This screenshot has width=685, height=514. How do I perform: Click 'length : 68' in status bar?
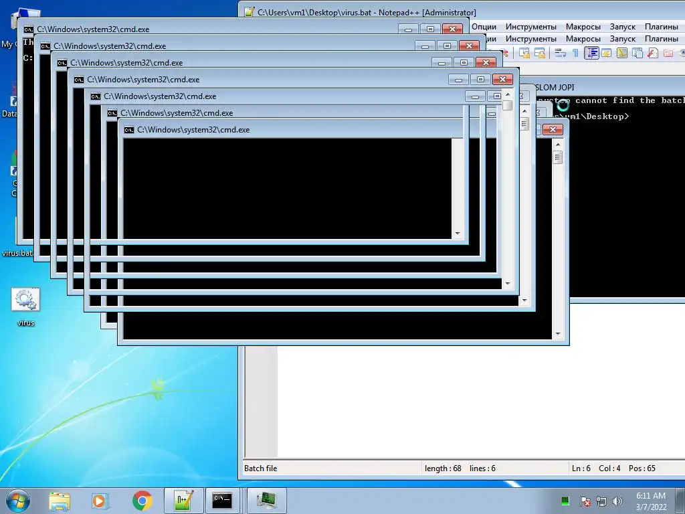(443, 468)
